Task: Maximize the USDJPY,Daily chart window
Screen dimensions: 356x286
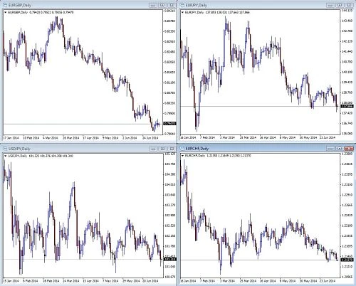Action: (x=162, y=149)
